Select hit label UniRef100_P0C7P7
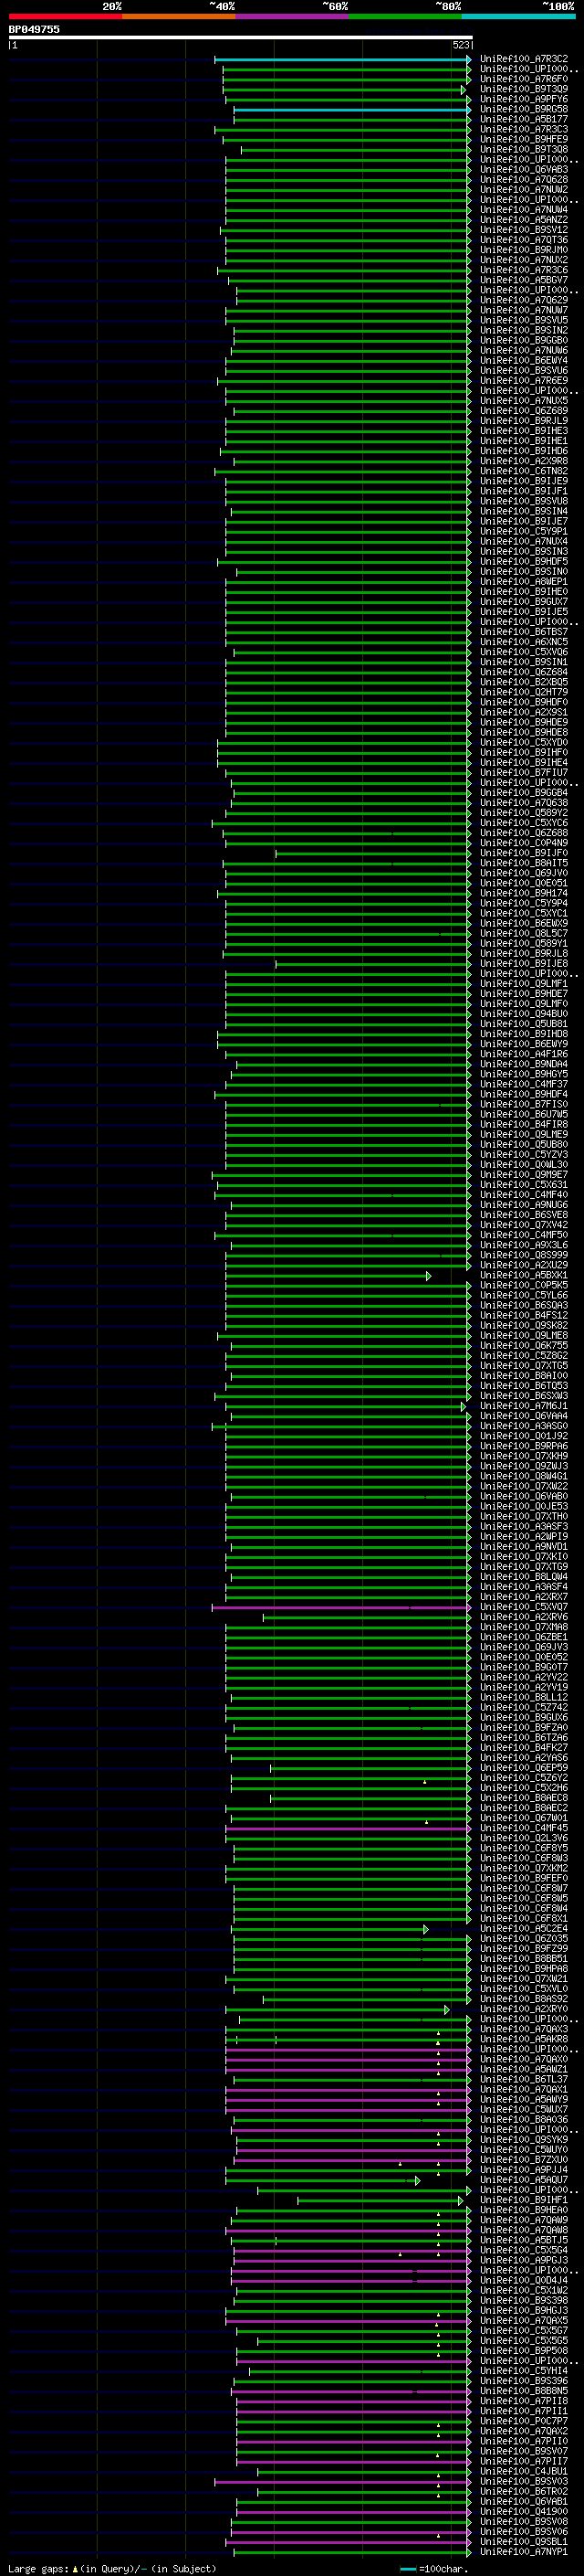 click(524, 2421)
